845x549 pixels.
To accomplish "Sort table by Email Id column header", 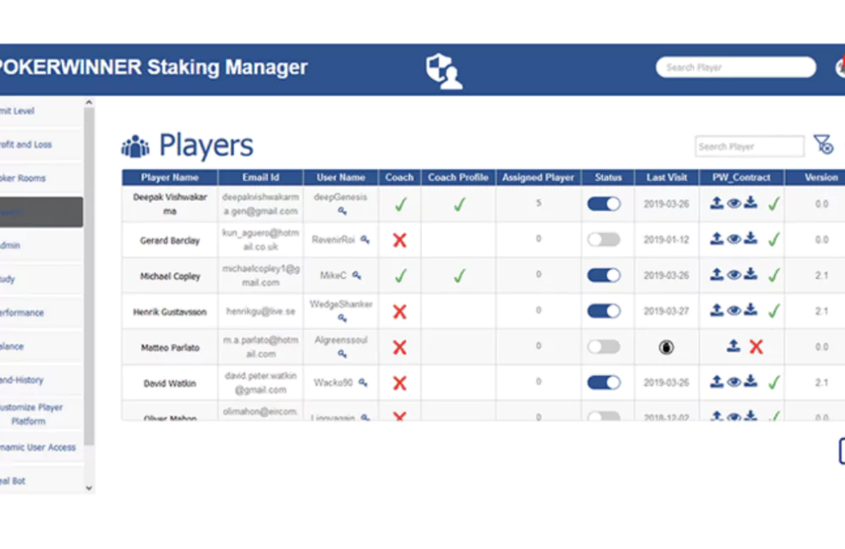I will coord(260,177).
